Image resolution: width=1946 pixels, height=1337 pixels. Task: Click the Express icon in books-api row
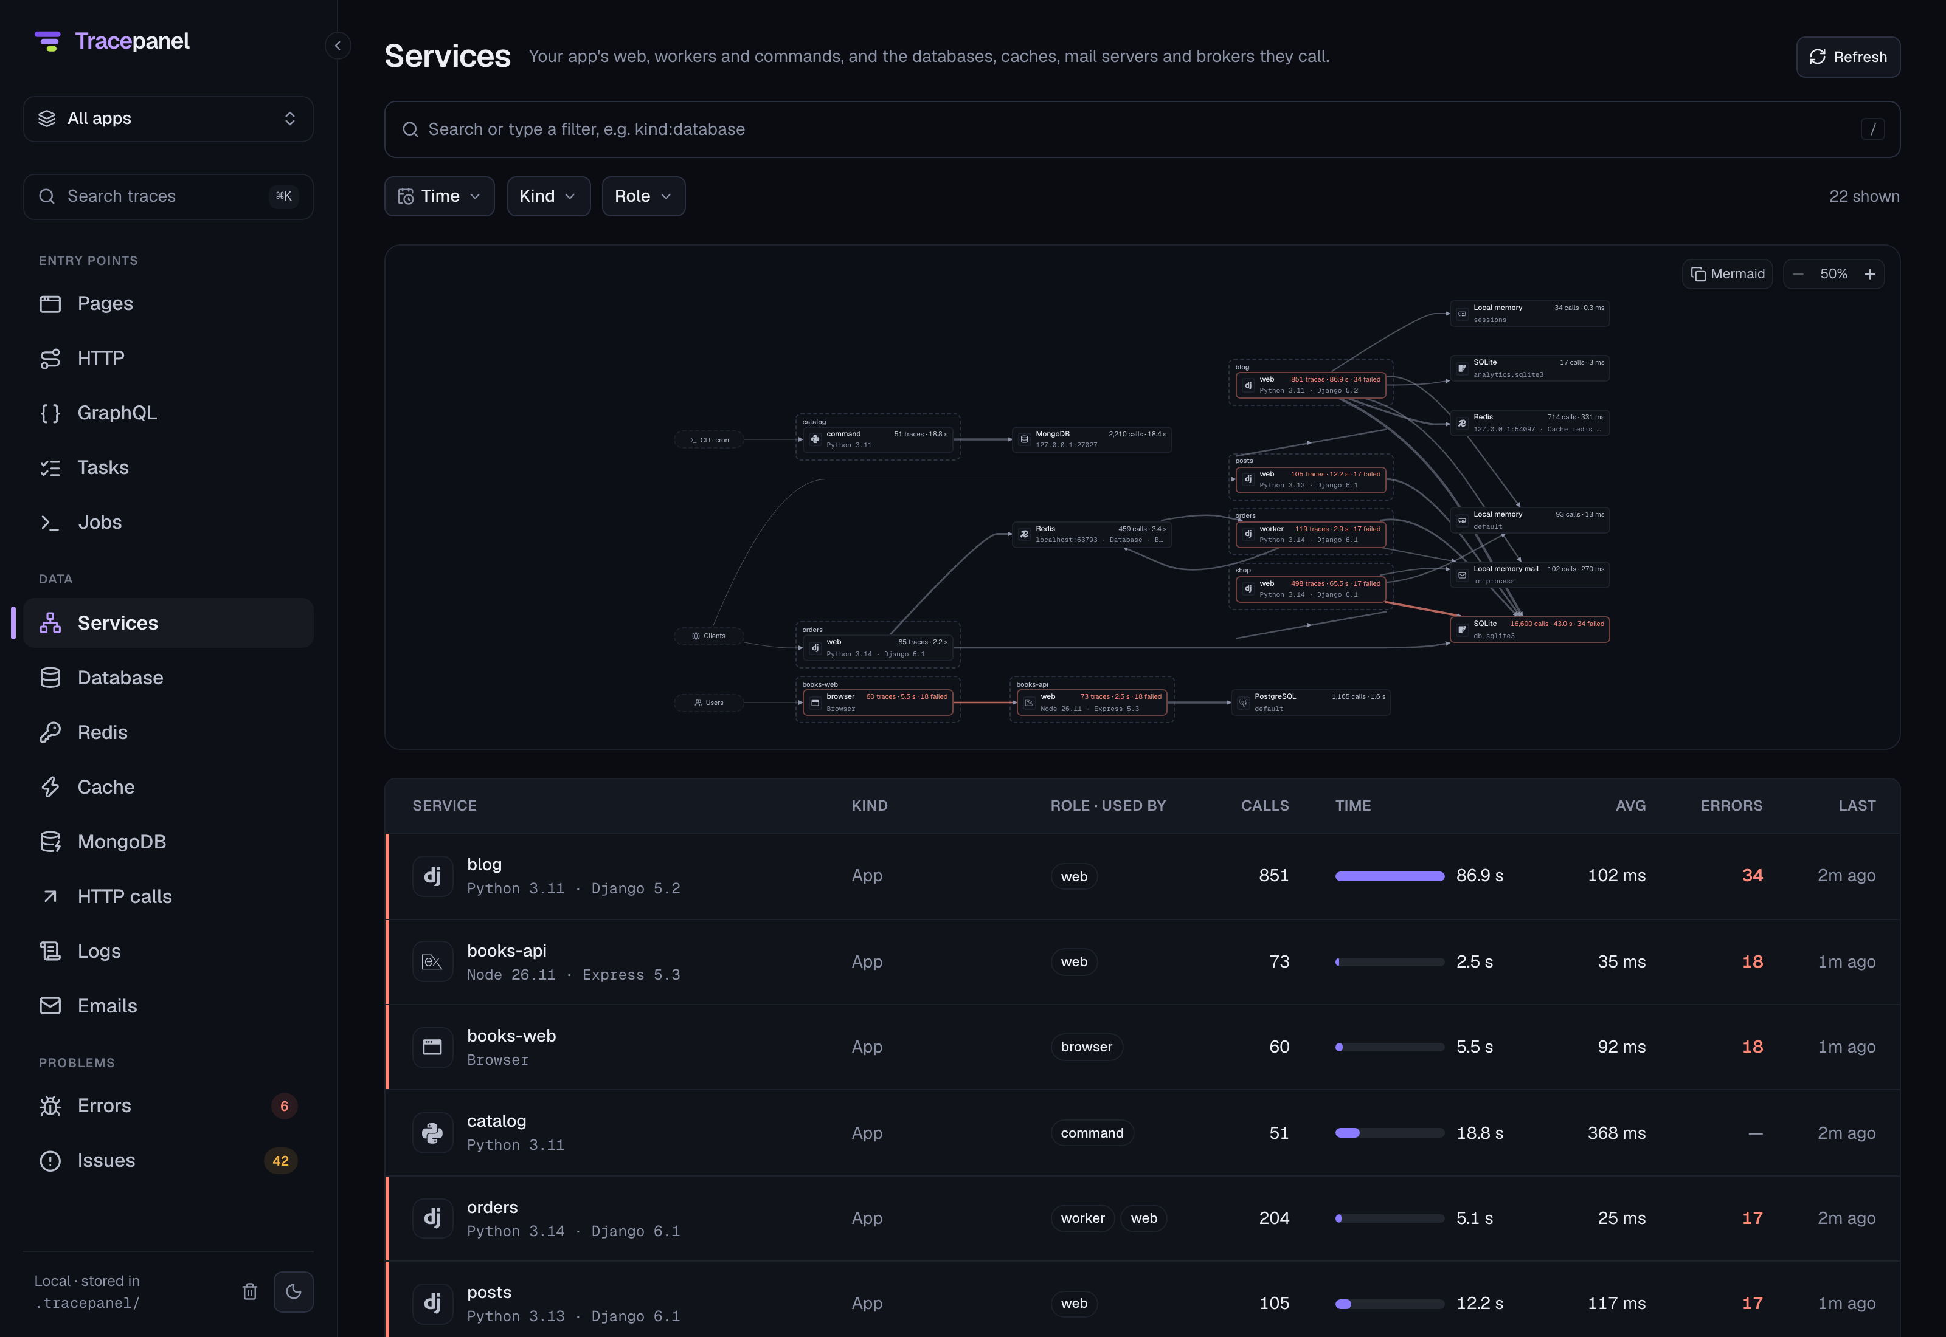[432, 961]
